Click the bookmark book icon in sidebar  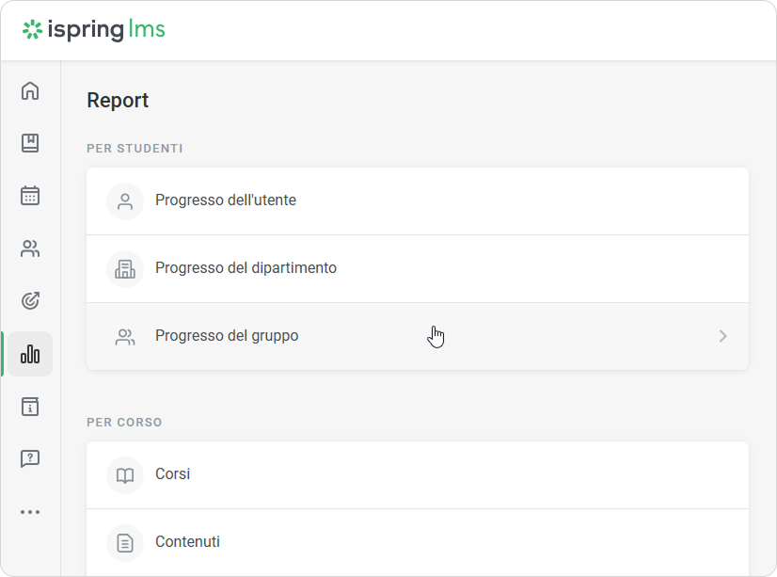click(x=30, y=143)
